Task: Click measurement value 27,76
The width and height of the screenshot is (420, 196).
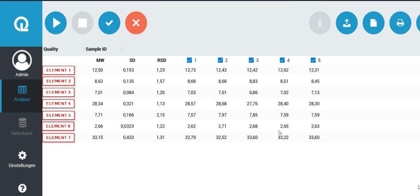Action: [252, 104]
